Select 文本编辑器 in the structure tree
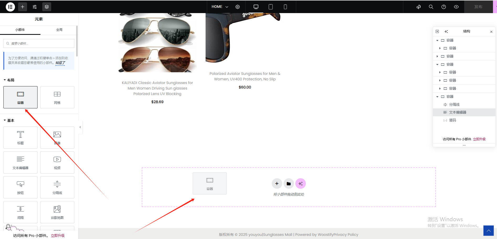 [x=458, y=112]
